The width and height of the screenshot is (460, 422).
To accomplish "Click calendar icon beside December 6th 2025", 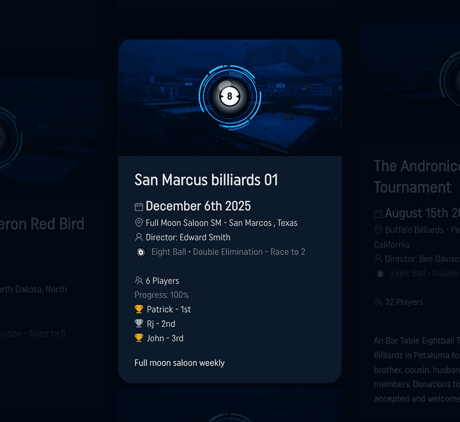I will point(139,207).
